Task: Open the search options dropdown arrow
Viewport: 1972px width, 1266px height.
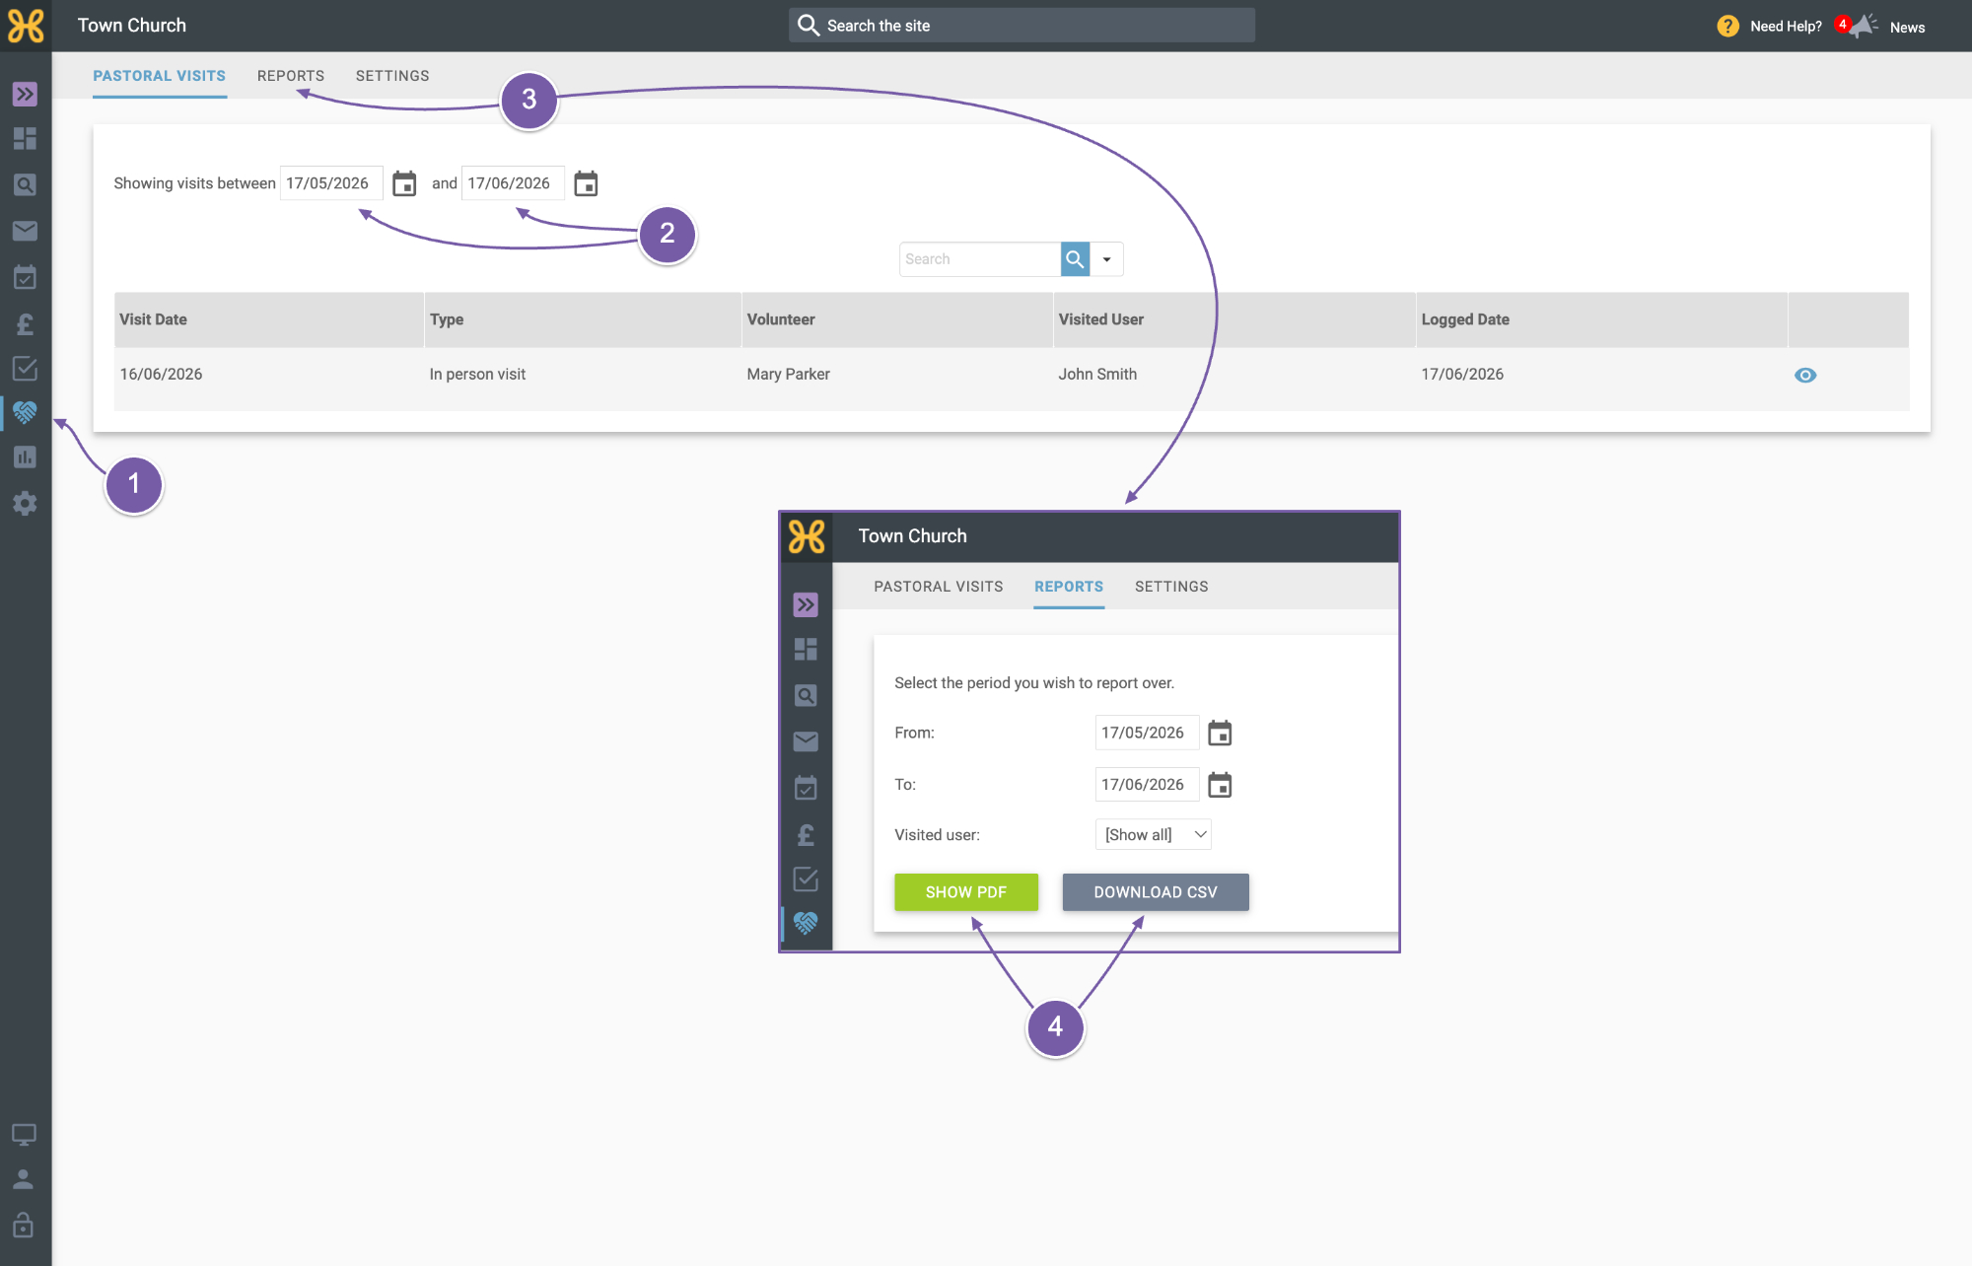Action: (1106, 259)
